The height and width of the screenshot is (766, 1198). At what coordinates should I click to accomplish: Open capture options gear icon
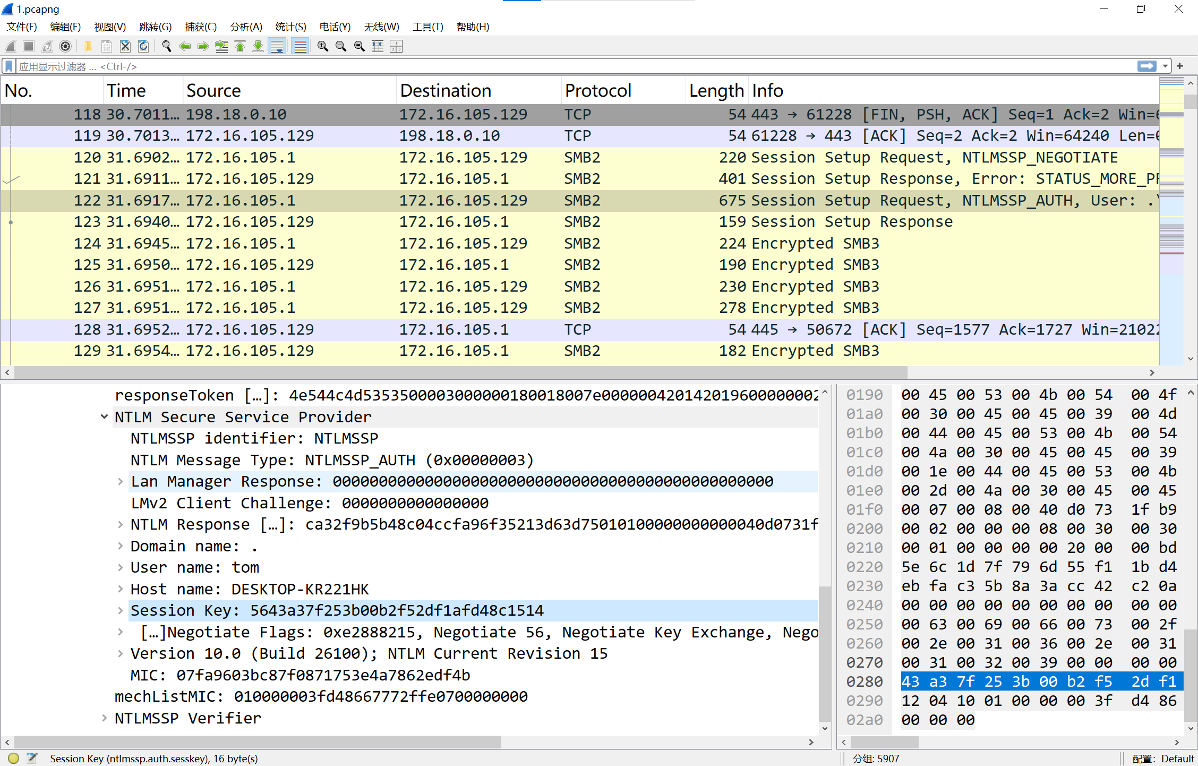[65, 47]
